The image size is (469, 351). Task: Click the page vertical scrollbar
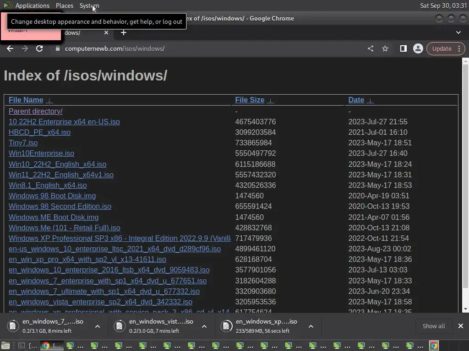465,176
